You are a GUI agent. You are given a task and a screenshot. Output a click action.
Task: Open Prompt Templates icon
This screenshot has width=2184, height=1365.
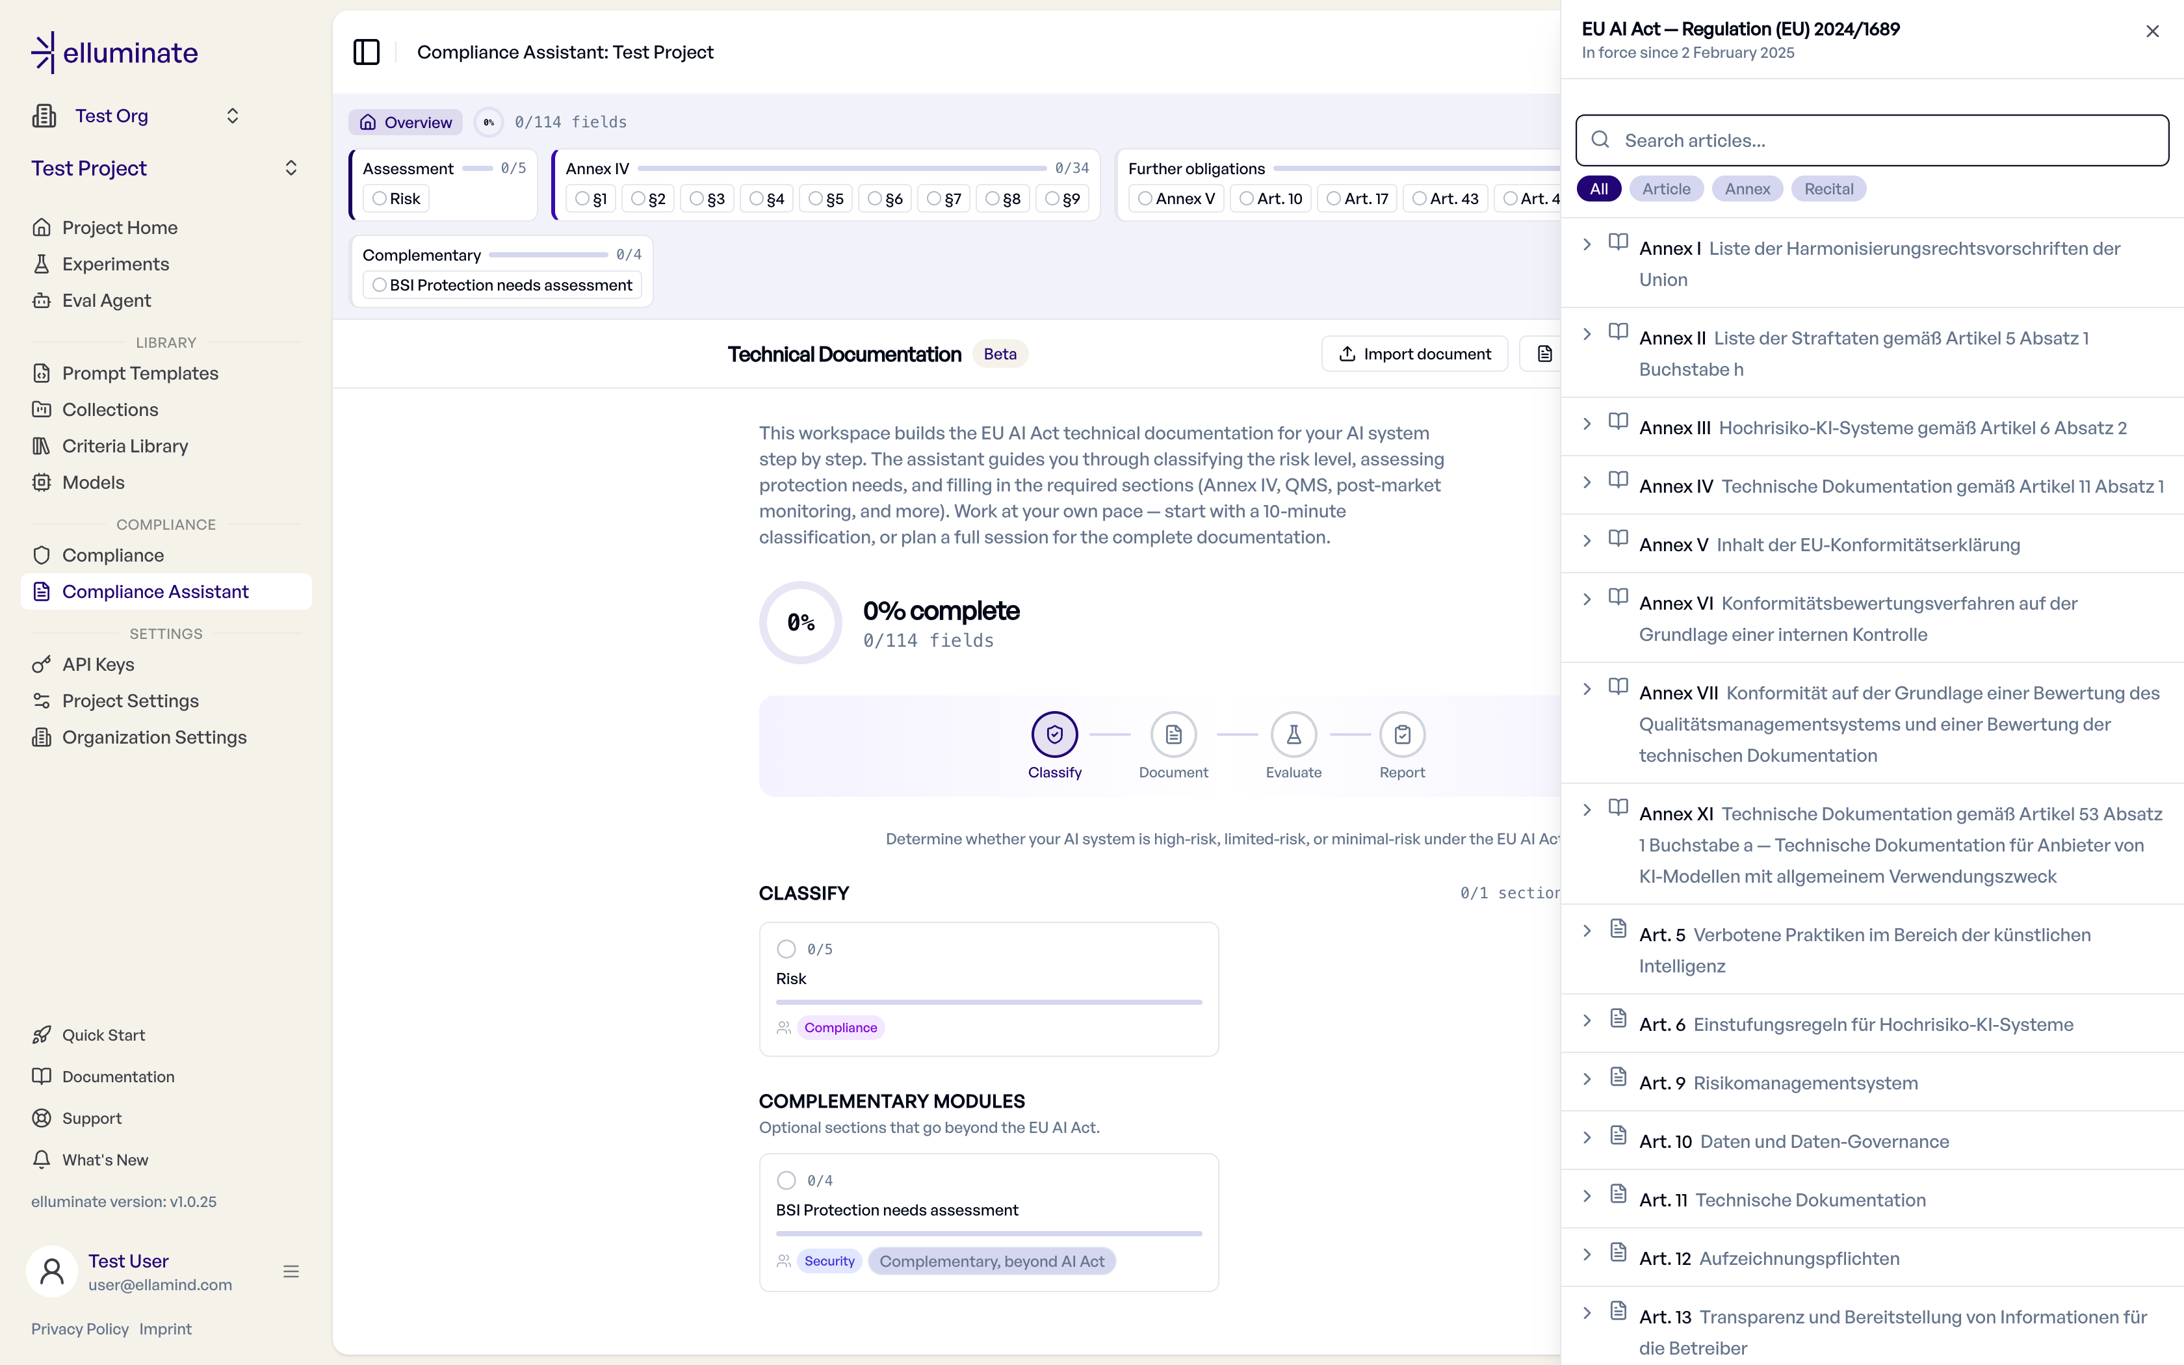pos(42,373)
